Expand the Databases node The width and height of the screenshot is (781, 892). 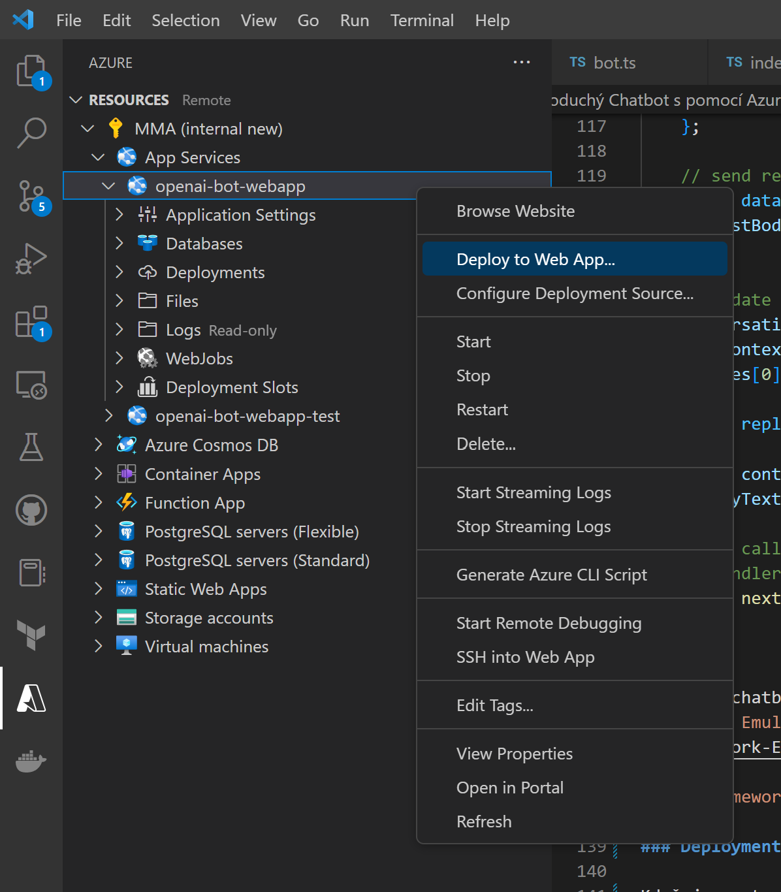coord(119,244)
